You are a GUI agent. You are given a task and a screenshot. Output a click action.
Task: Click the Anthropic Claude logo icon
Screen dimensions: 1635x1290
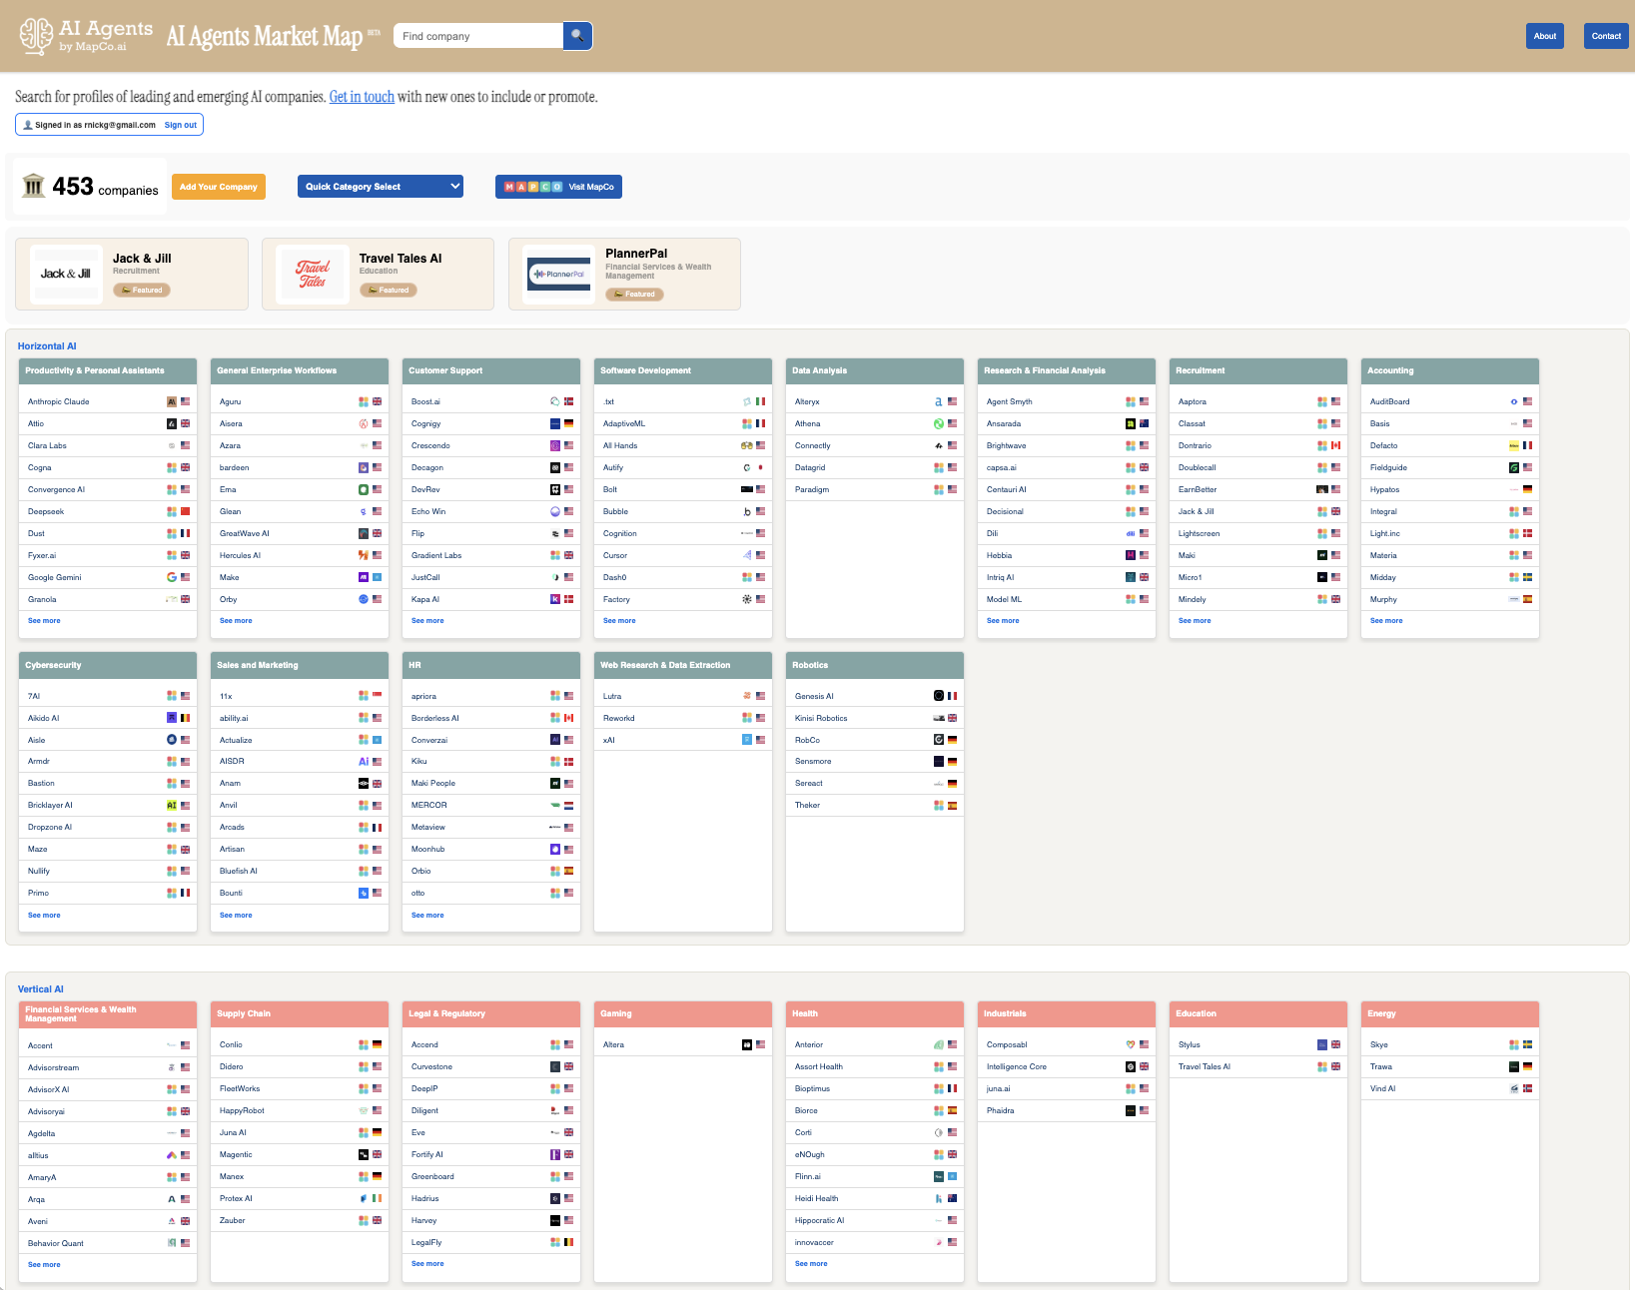coord(172,401)
